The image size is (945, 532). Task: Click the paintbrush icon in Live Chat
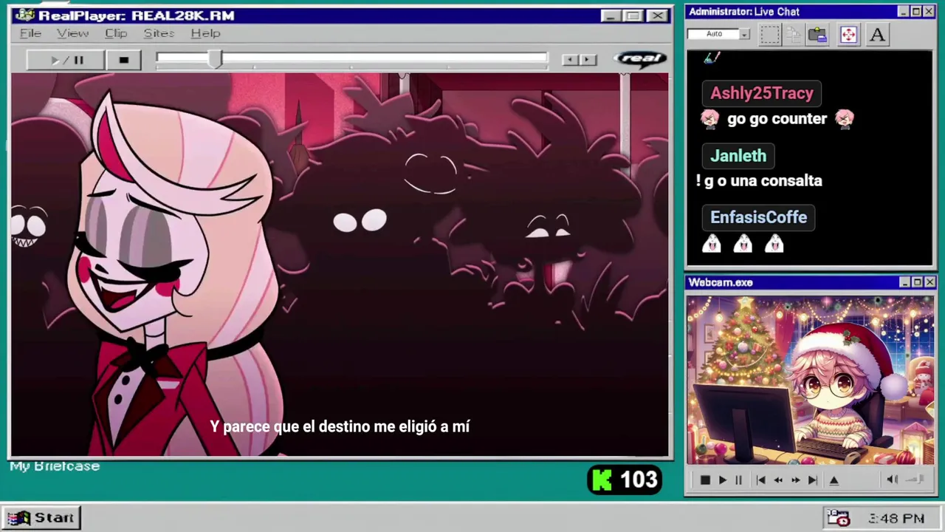click(710, 58)
